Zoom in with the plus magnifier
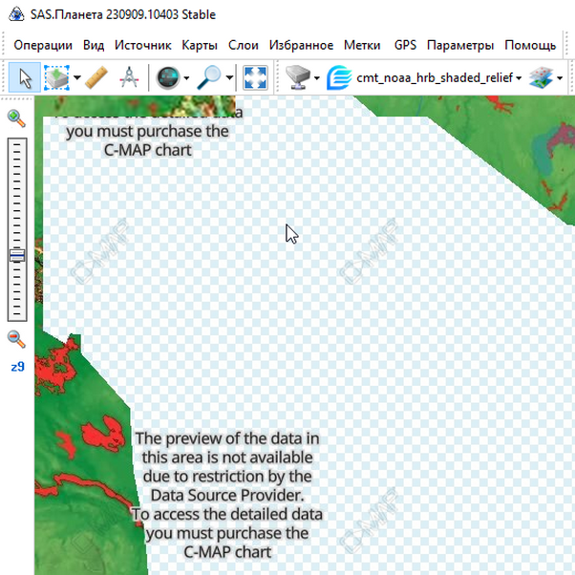The height and width of the screenshot is (575, 575). point(16,117)
